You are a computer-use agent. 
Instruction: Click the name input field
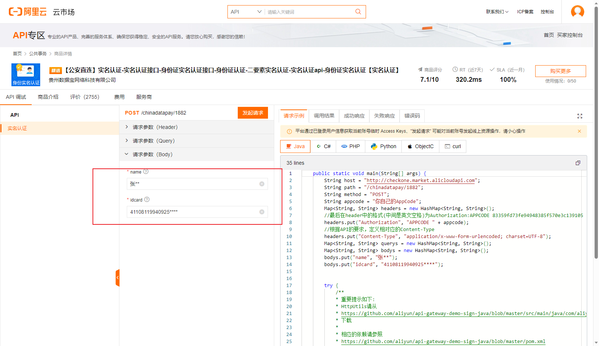point(197,184)
